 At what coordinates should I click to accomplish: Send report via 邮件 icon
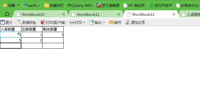111,22
